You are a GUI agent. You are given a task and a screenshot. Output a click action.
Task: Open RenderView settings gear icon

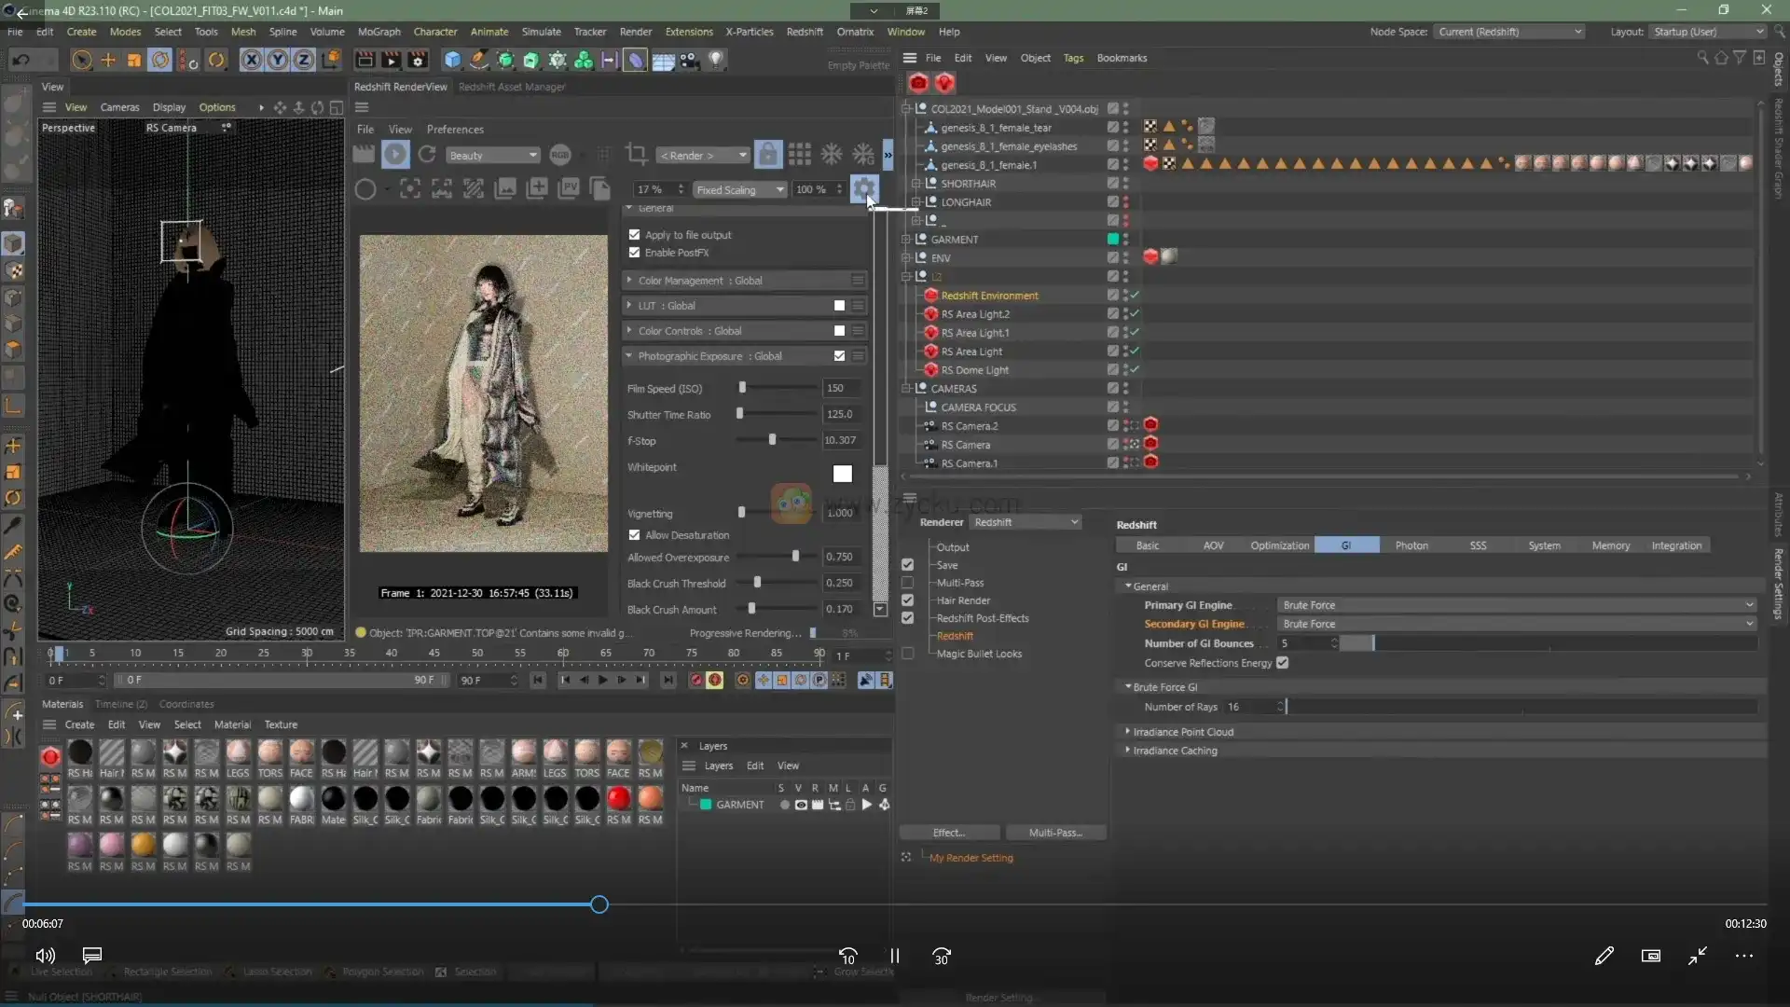tap(863, 188)
